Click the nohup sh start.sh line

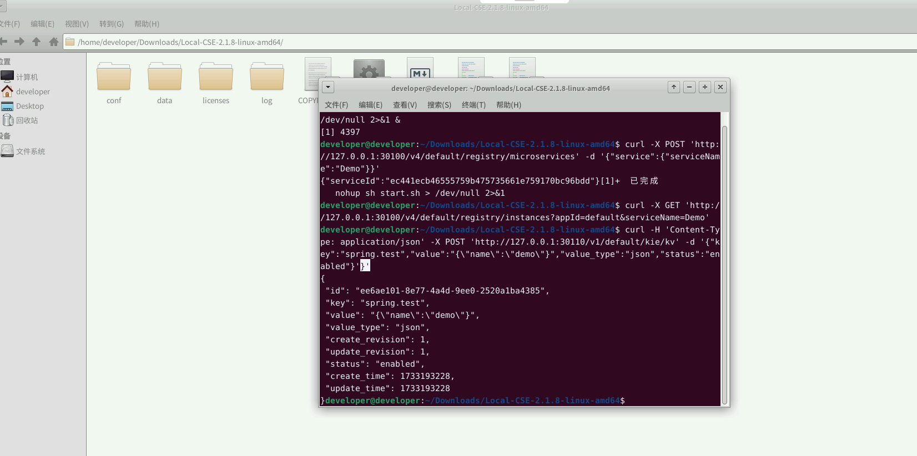pos(420,193)
